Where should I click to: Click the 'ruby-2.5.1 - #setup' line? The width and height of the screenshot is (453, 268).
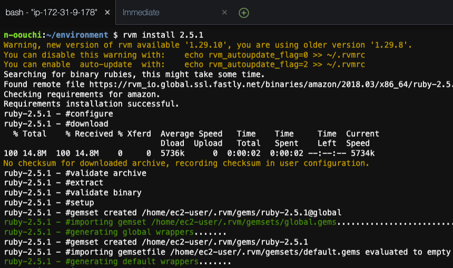point(49,203)
